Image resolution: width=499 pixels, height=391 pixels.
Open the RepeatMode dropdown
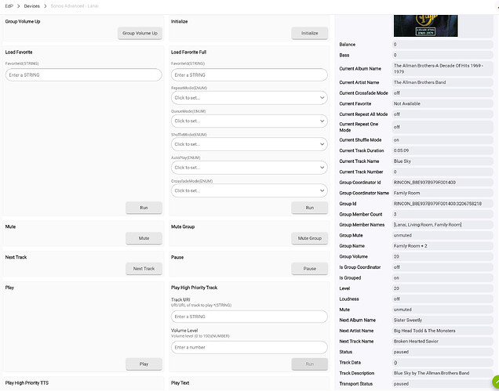[x=249, y=98]
